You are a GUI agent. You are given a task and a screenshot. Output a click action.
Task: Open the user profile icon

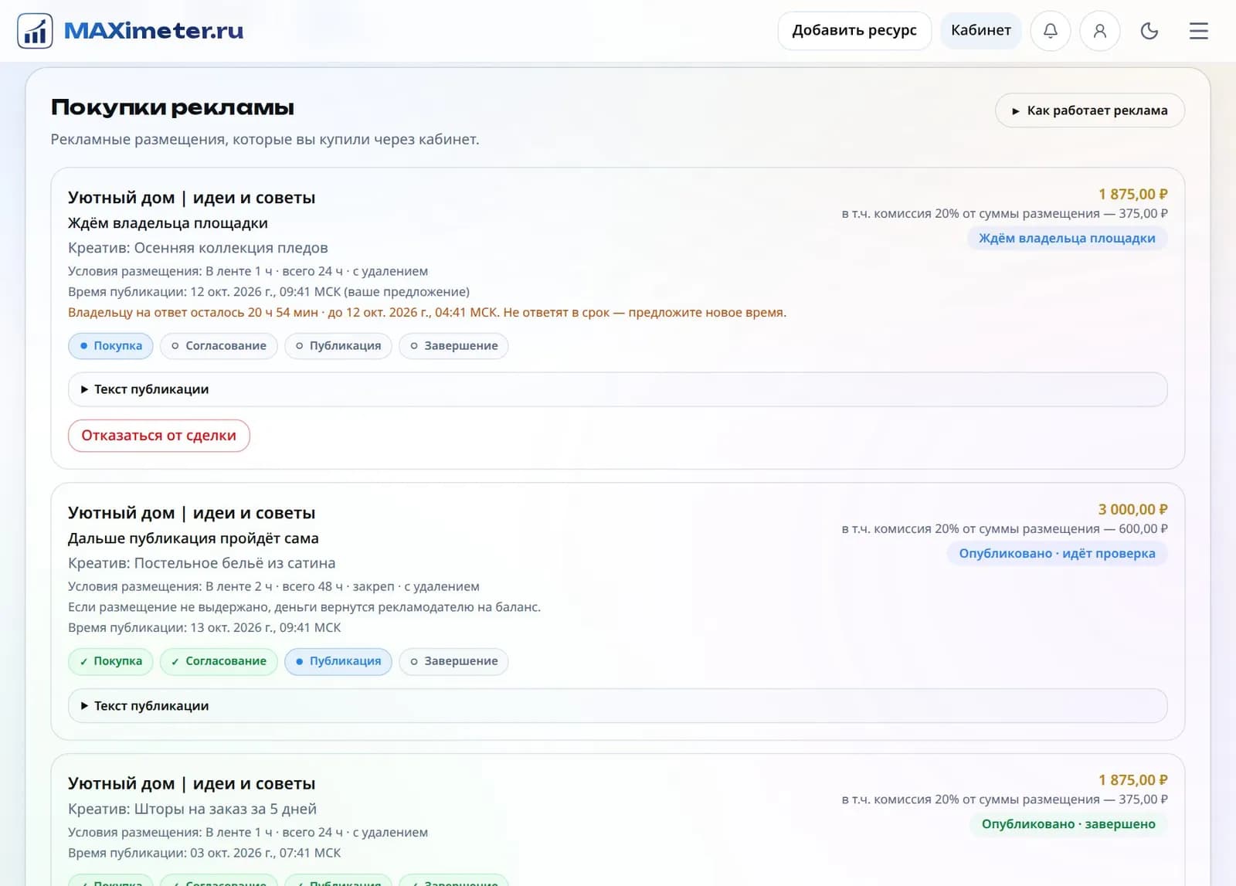1100,31
